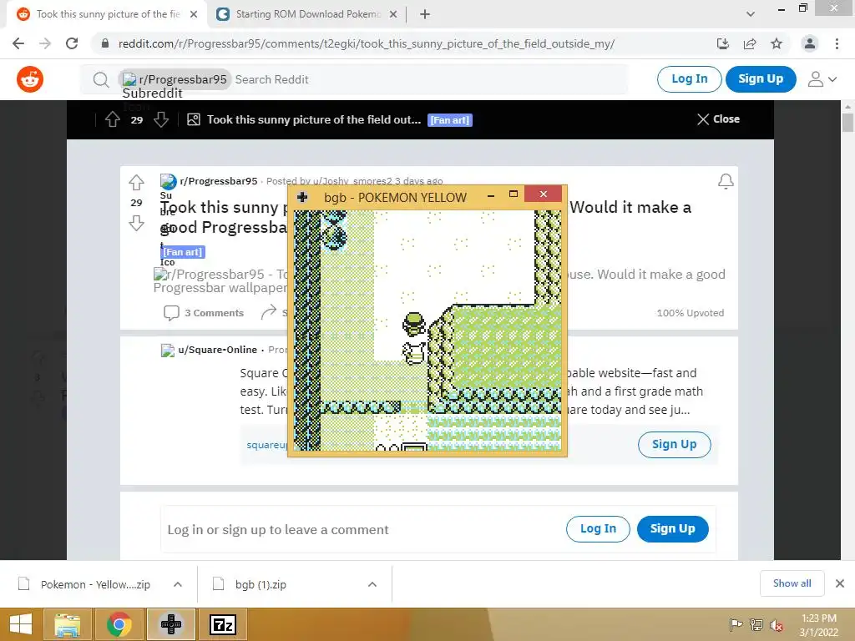The image size is (855, 641).
Task: Click Log In in the comment box
Action: pyautogui.click(x=598, y=528)
